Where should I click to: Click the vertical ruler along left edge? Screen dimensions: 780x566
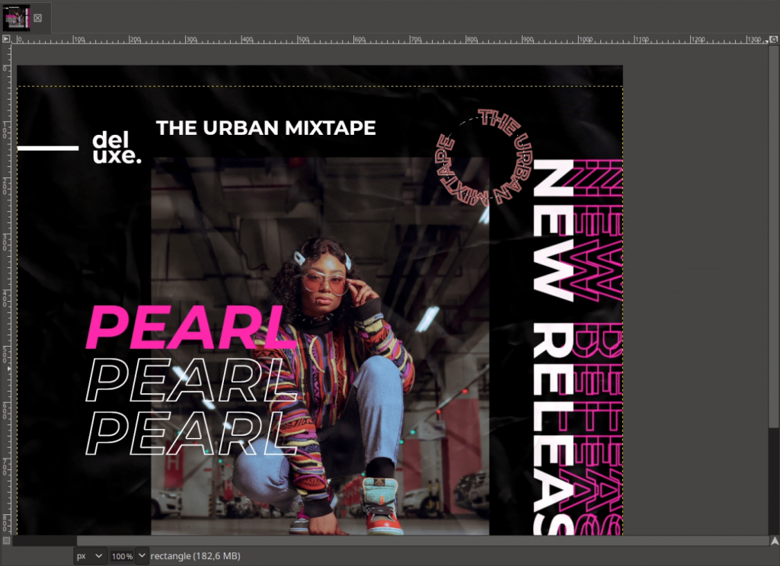(x=6, y=289)
